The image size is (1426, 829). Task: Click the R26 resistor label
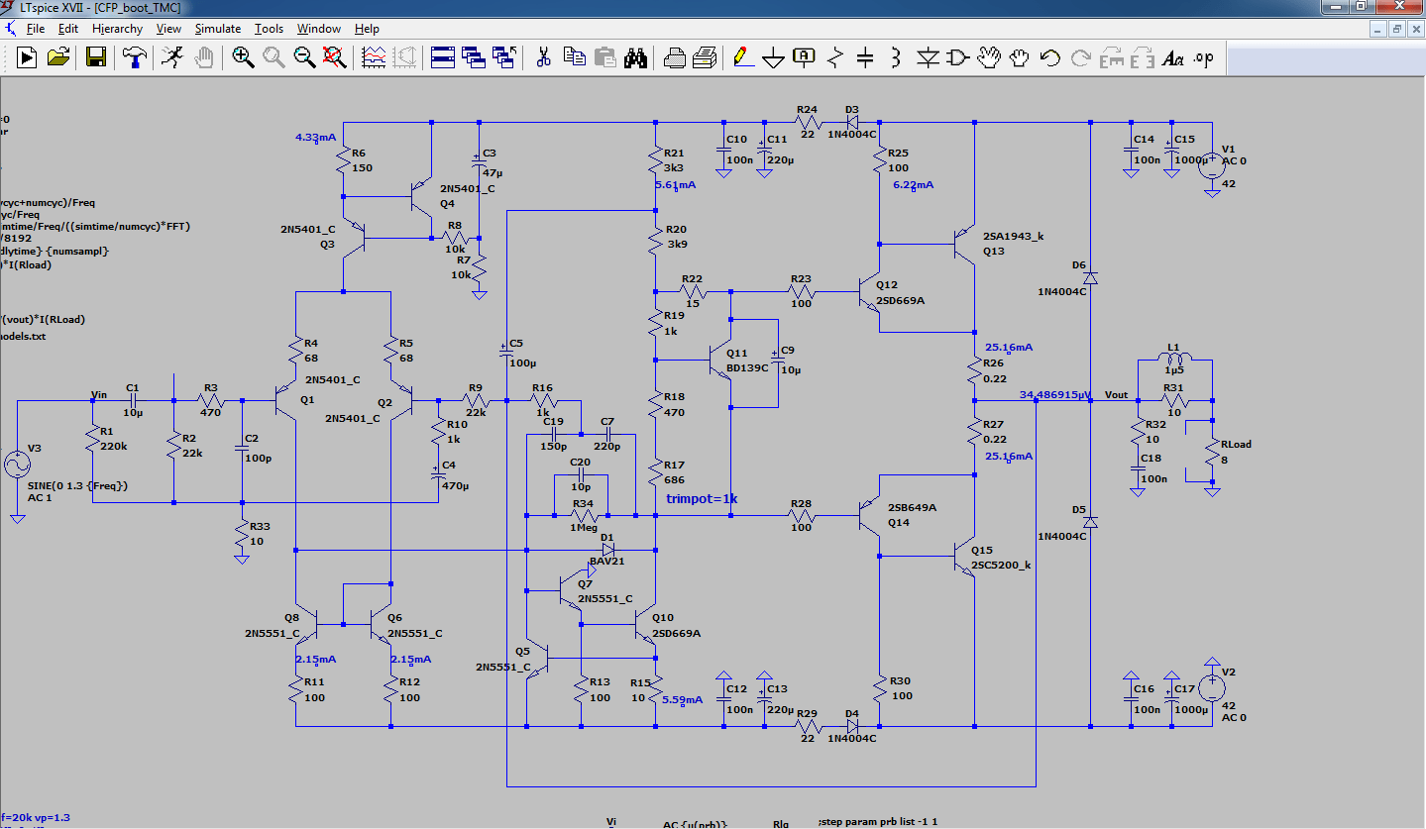[994, 364]
